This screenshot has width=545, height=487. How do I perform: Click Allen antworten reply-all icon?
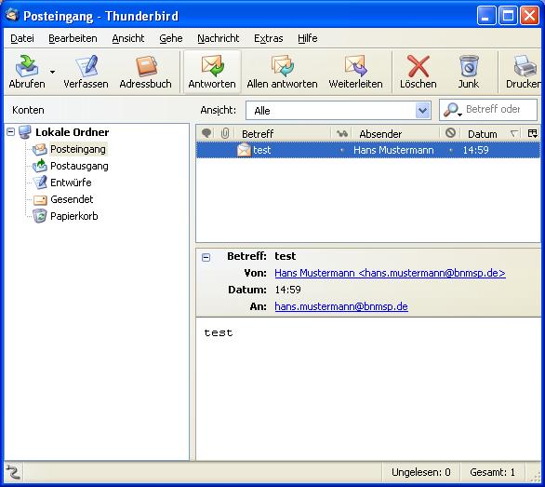[282, 66]
